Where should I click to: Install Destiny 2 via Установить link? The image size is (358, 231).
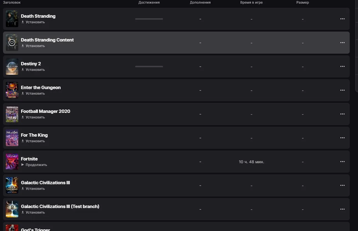coord(33,70)
